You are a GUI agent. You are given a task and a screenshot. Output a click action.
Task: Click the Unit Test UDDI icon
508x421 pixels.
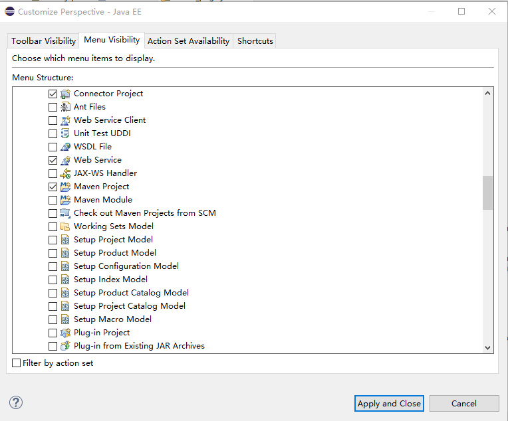pyautogui.click(x=65, y=133)
